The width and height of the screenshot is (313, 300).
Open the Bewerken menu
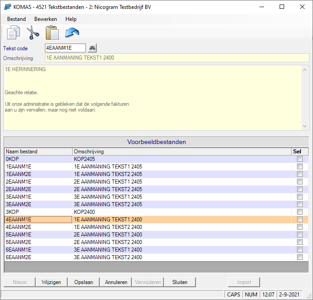pyautogui.click(x=45, y=19)
